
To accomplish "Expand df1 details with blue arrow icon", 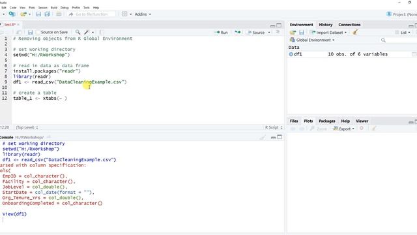I will [x=291, y=54].
